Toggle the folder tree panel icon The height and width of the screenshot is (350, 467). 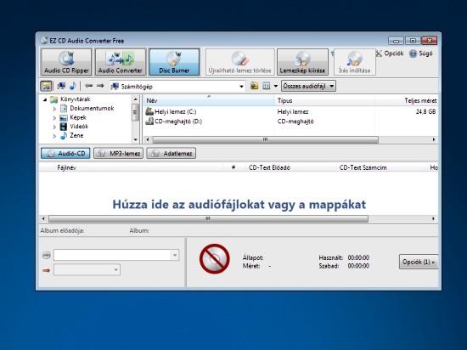pyautogui.click(x=46, y=86)
